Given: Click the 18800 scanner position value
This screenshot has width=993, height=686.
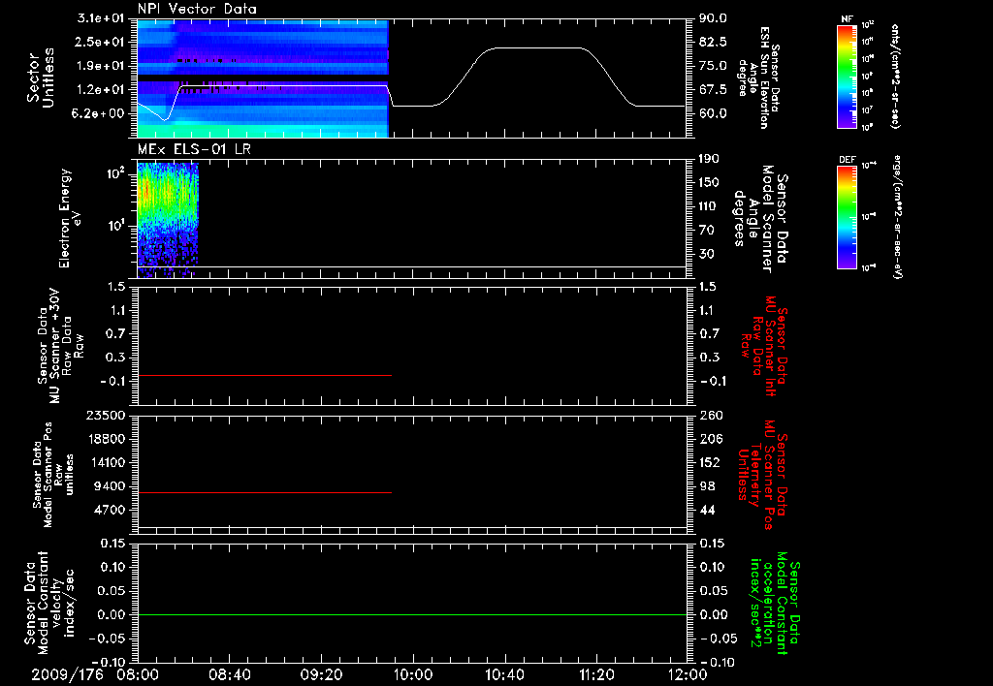Looking at the screenshot, I should (x=106, y=439).
